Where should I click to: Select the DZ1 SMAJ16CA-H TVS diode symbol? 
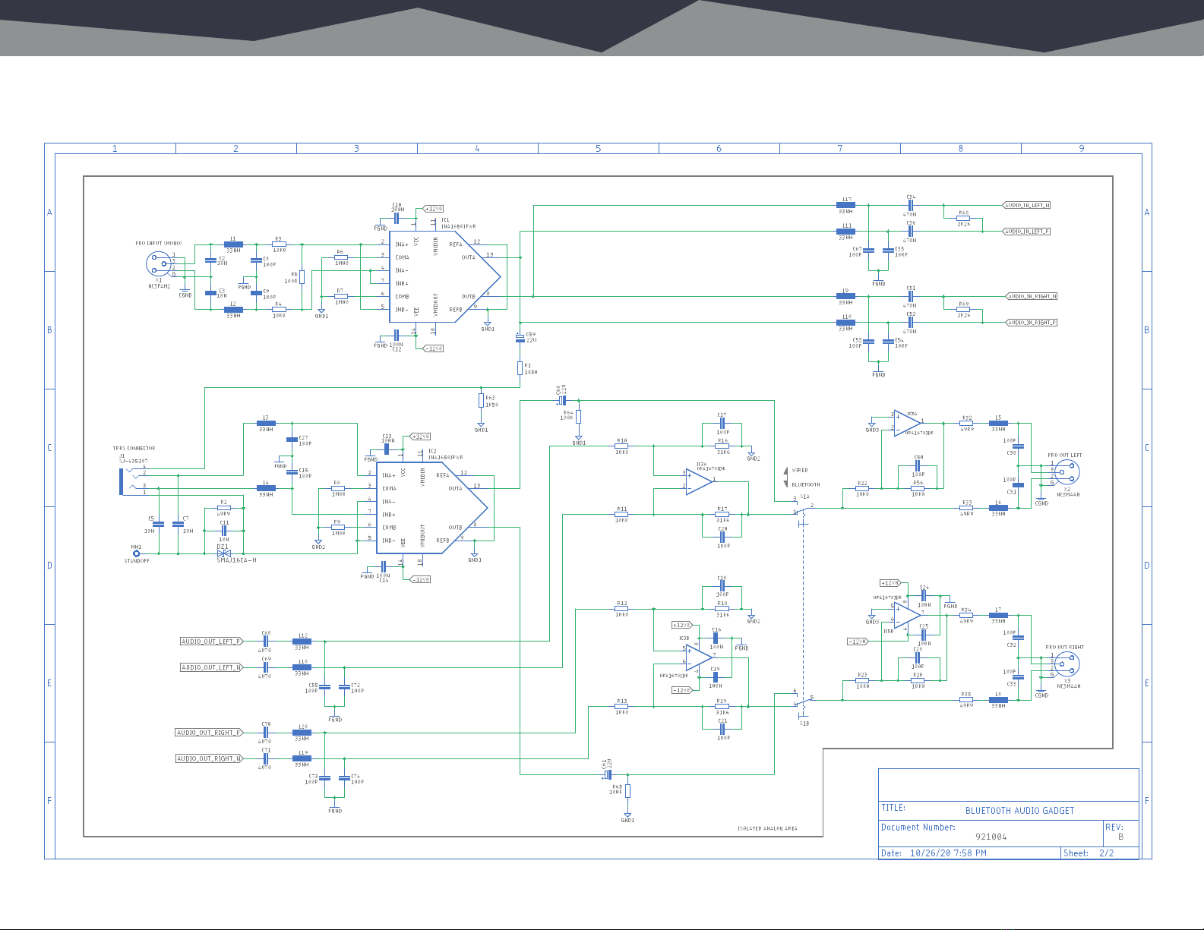[224, 553]
